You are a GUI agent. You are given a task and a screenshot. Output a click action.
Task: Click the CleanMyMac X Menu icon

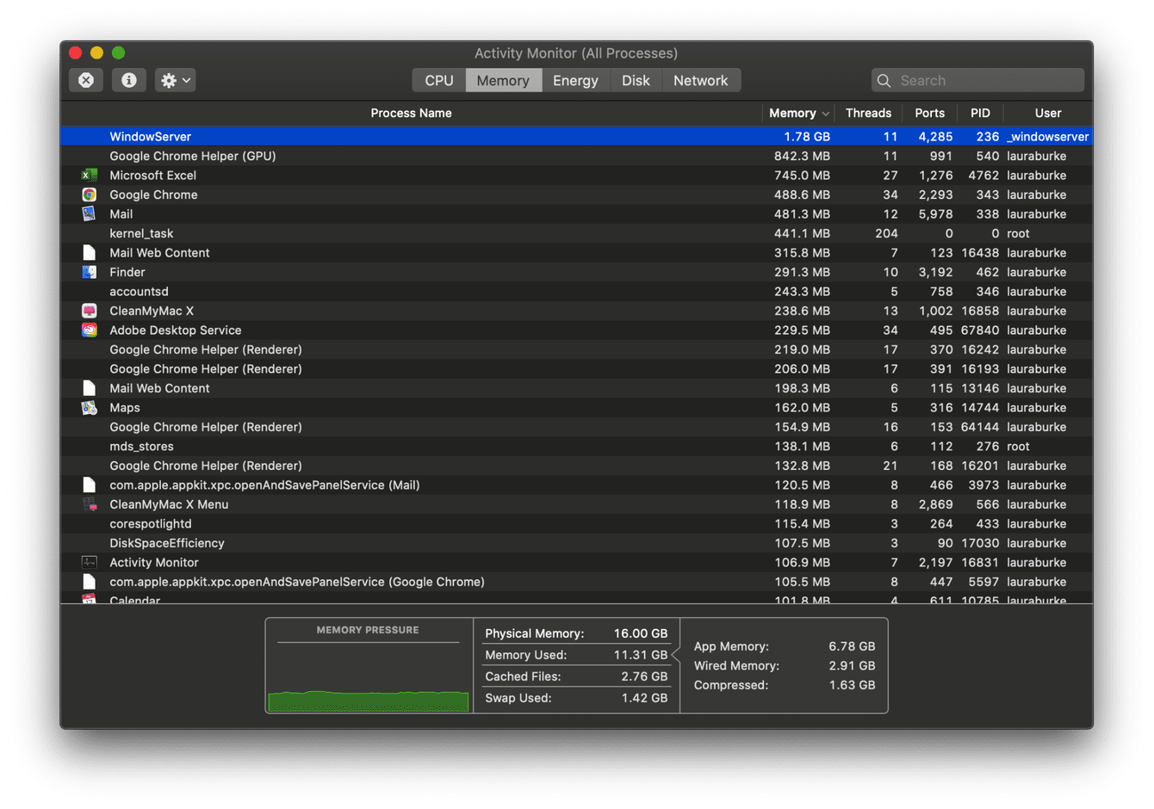pos(89,504)
